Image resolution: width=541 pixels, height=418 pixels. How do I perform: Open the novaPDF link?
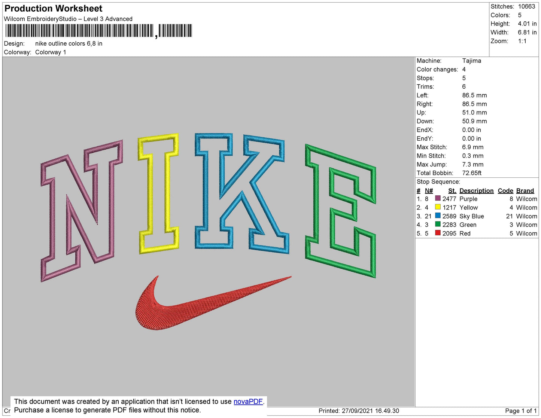click(248, 402)
